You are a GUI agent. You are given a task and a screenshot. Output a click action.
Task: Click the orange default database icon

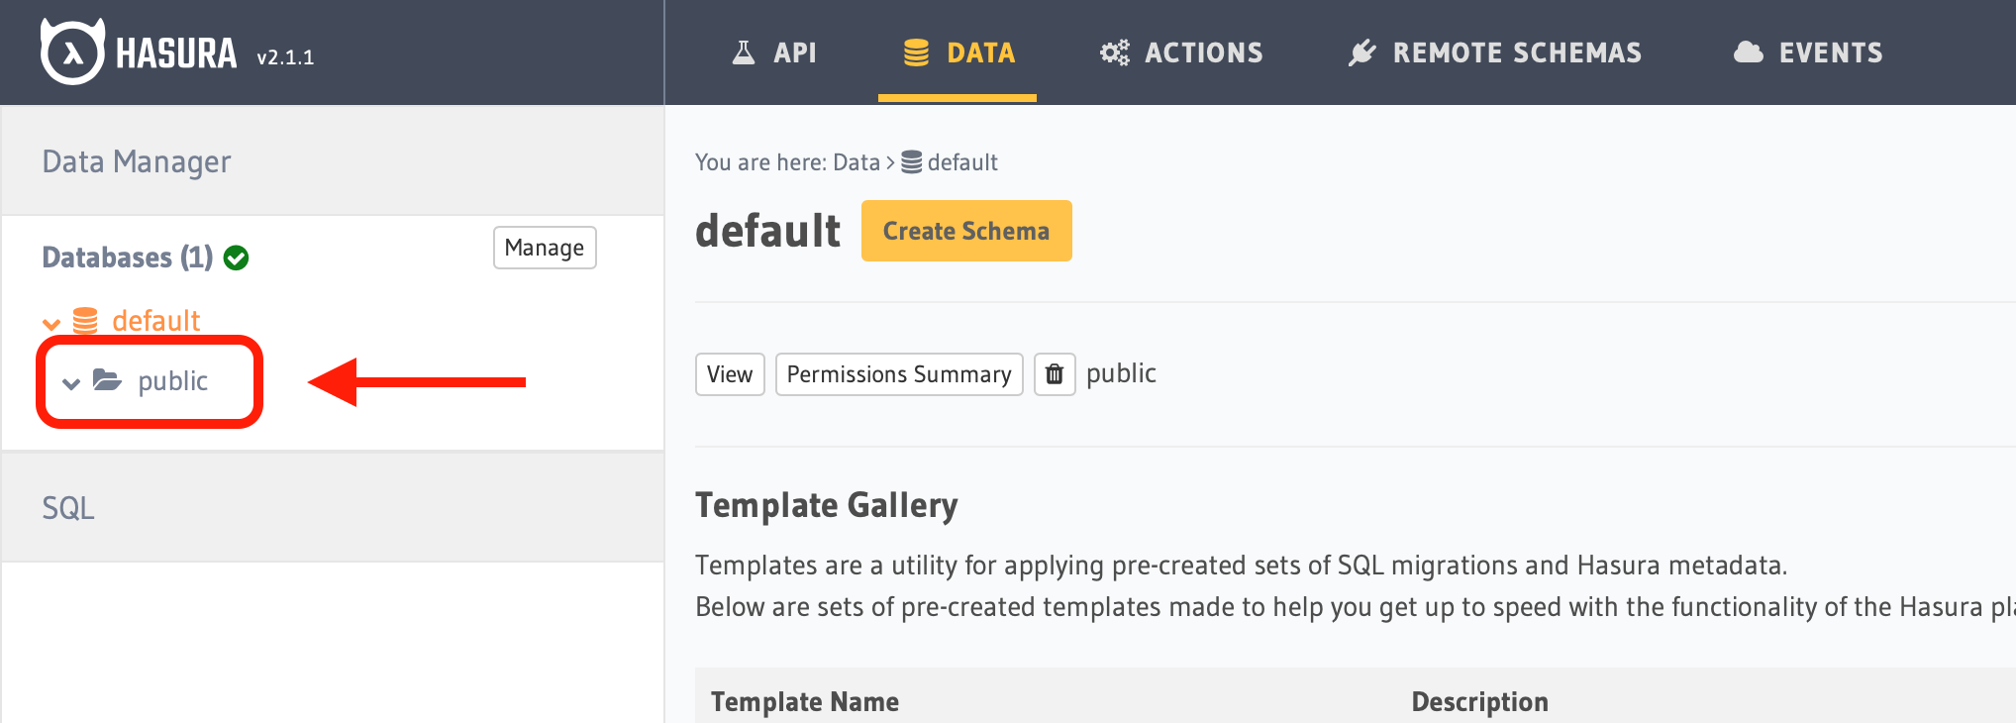click(x=85, y=320)
